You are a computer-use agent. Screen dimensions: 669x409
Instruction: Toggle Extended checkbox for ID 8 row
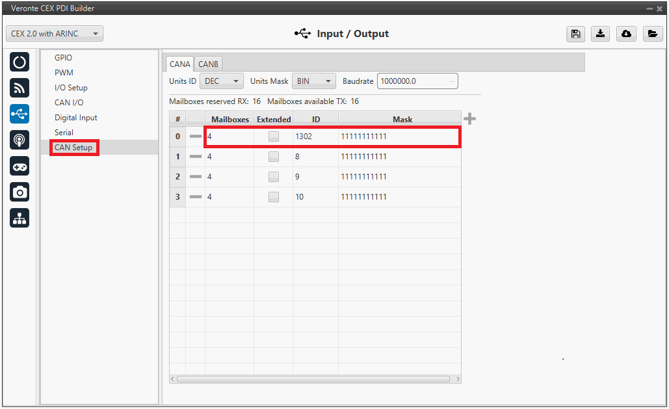tap(274, 157)
